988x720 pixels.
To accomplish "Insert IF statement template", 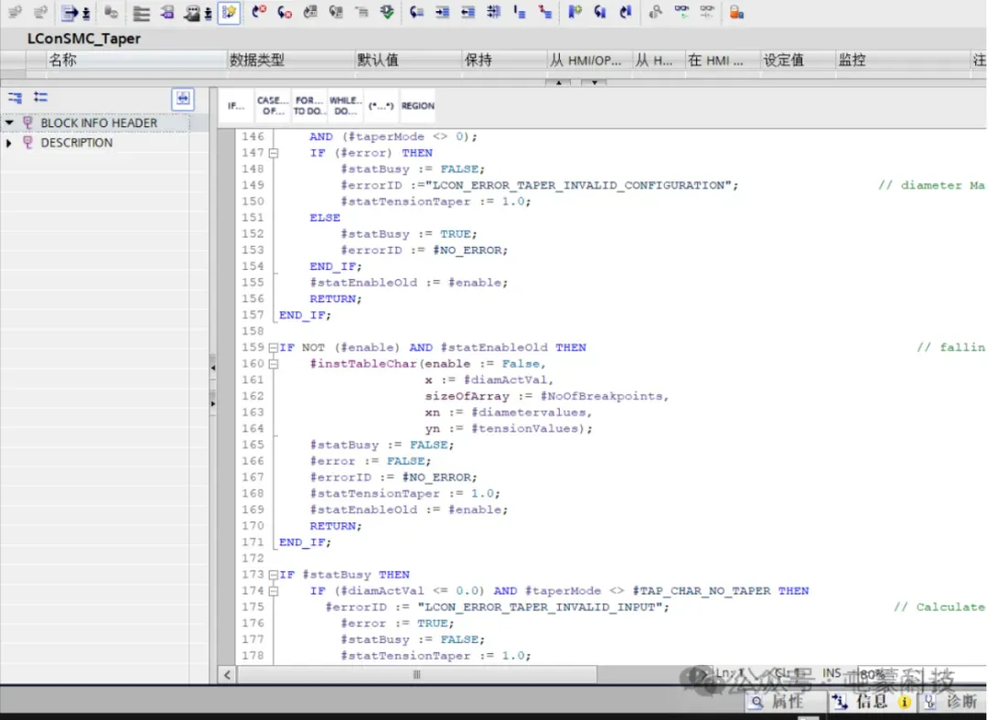I will (x=236, y=106).
